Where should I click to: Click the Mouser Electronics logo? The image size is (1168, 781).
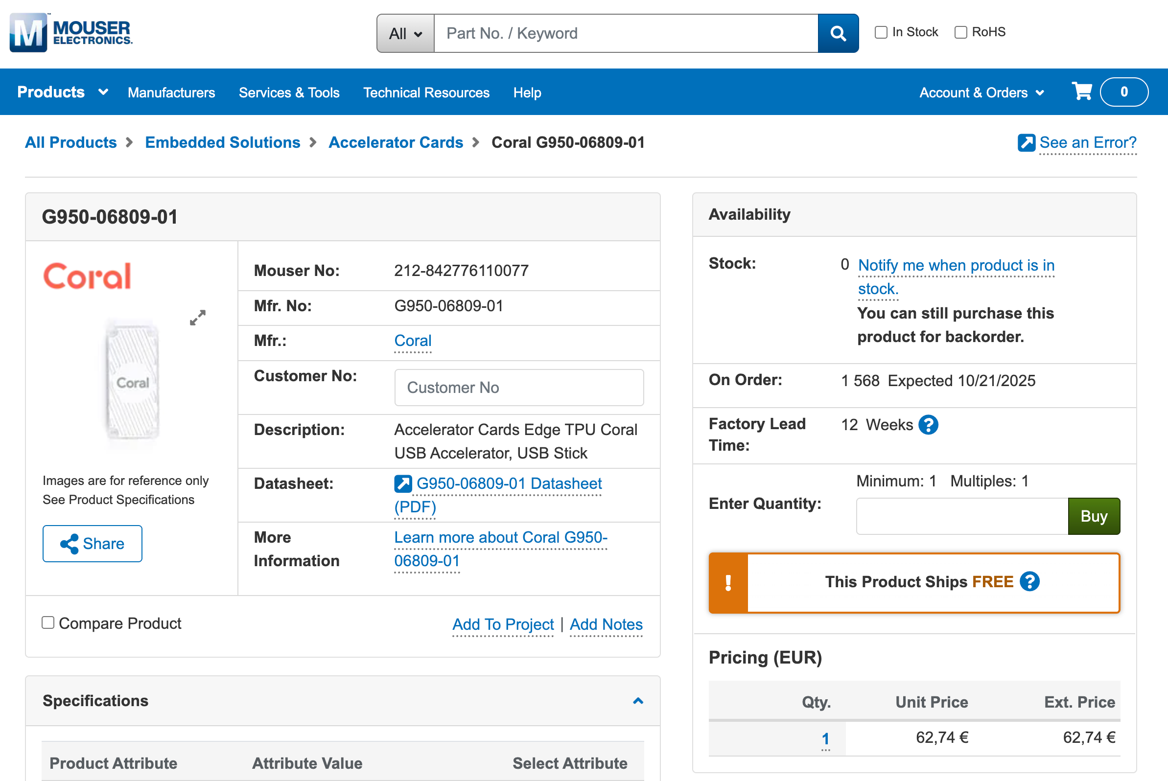[71, 33]
